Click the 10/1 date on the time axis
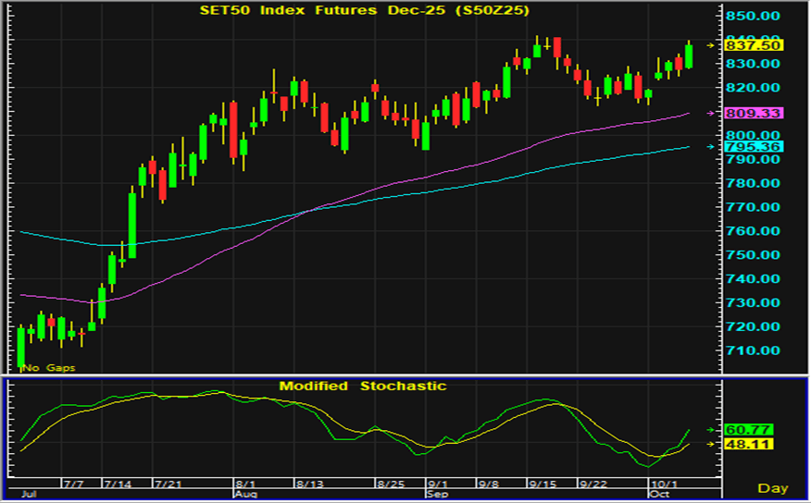Image resolution: width=811 pixels, height=503 pixels. coord(663,484)
